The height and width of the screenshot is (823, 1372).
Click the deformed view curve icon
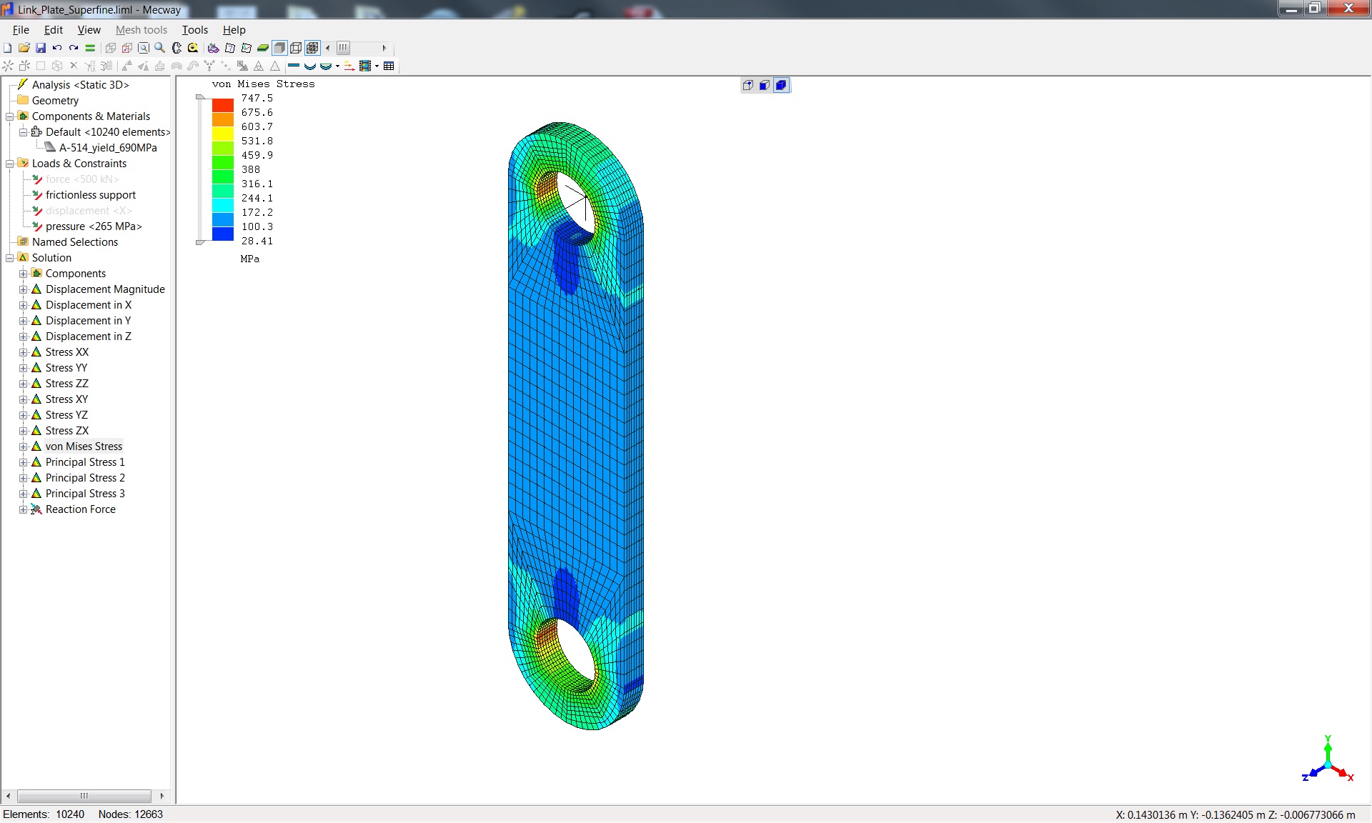[x=309, y=66]
